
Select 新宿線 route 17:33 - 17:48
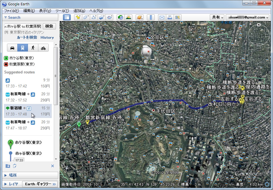28,111
